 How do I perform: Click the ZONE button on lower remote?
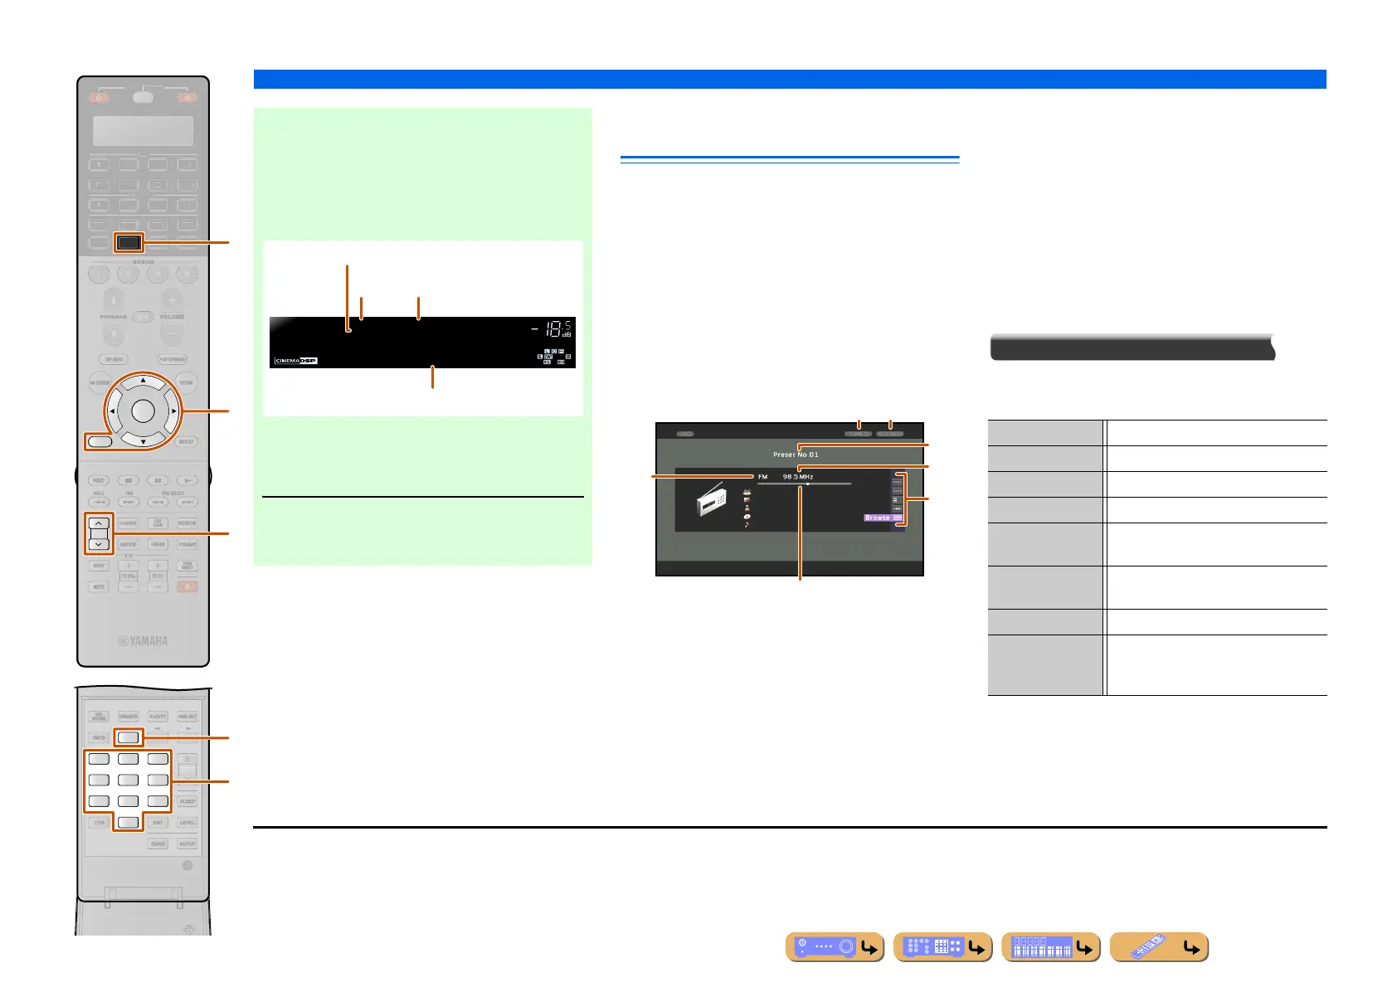158,844
